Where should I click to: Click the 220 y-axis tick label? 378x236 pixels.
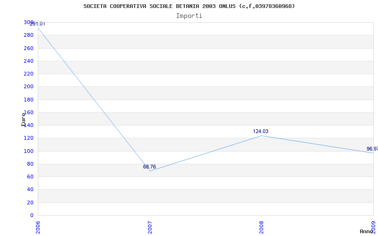[x=29, y=74]
